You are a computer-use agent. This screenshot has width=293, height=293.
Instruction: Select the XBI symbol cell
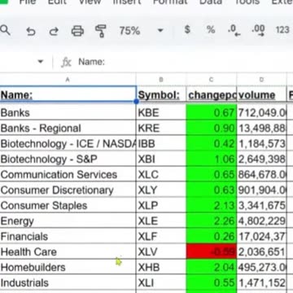161,159
